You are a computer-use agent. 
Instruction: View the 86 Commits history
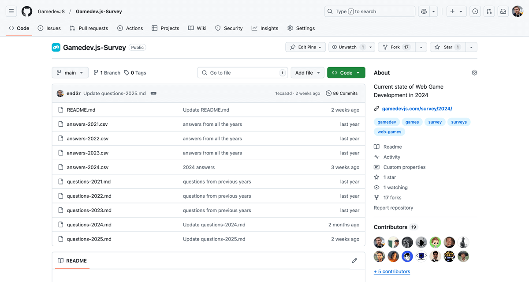pos(342,94)
